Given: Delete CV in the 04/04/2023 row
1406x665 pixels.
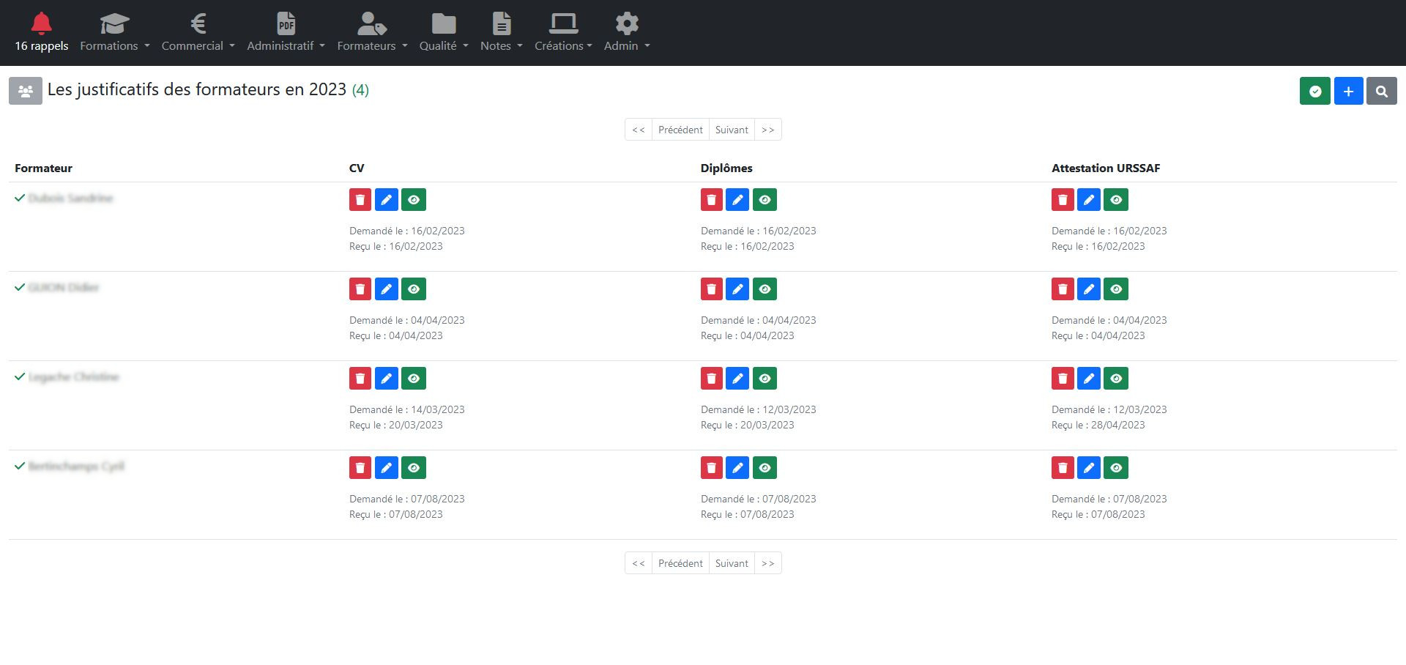Looking at the screenshot, I should [x=360, y=289].
